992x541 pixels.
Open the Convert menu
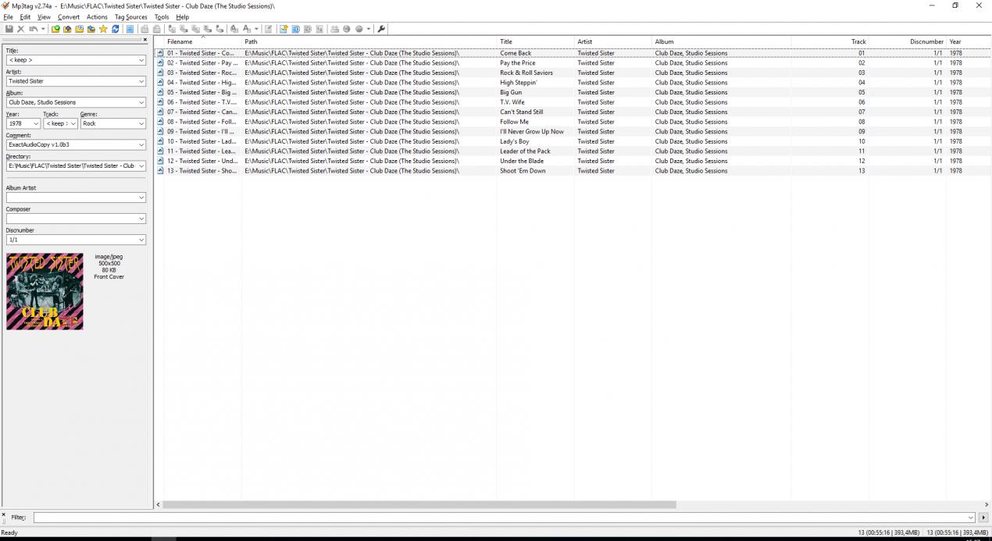point(69,16)
